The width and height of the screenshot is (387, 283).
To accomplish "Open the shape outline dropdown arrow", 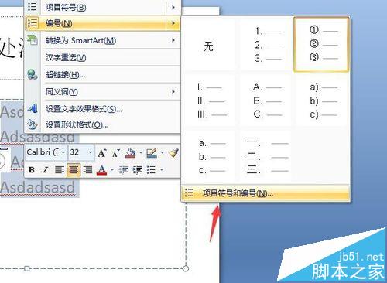I will 163,152.
